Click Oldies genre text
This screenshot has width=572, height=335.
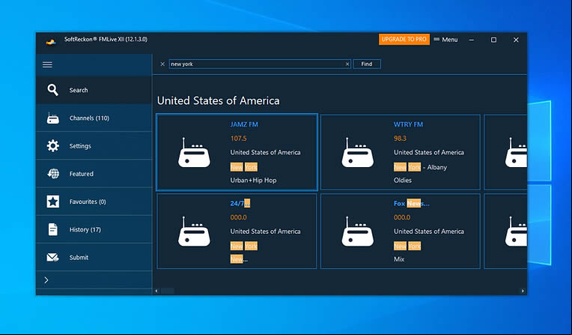tap(402, 180)
